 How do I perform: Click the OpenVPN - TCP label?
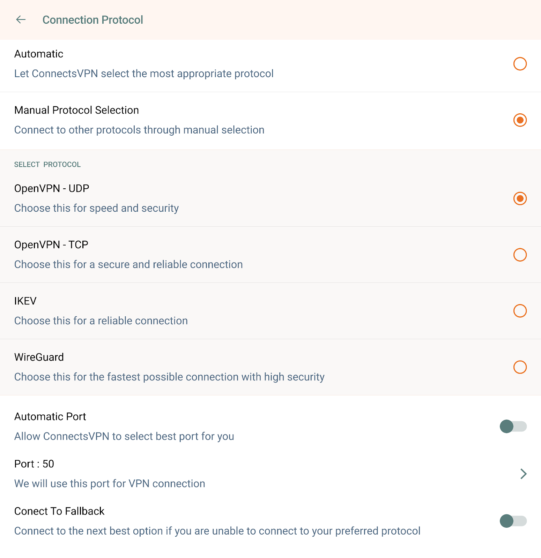pos(51,245)
